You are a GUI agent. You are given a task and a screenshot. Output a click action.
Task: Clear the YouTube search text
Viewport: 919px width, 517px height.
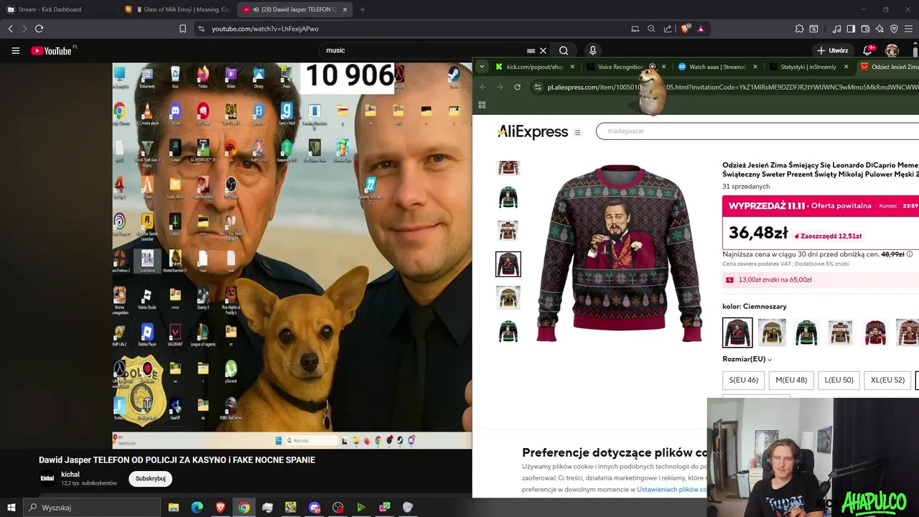click(544, 50)
